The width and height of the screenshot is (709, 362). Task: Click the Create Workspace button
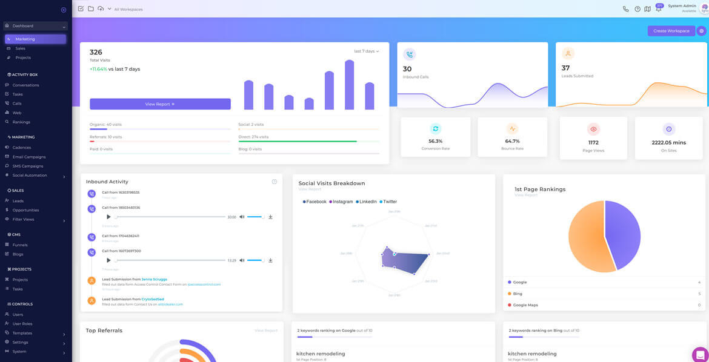[x=671, y=31]
